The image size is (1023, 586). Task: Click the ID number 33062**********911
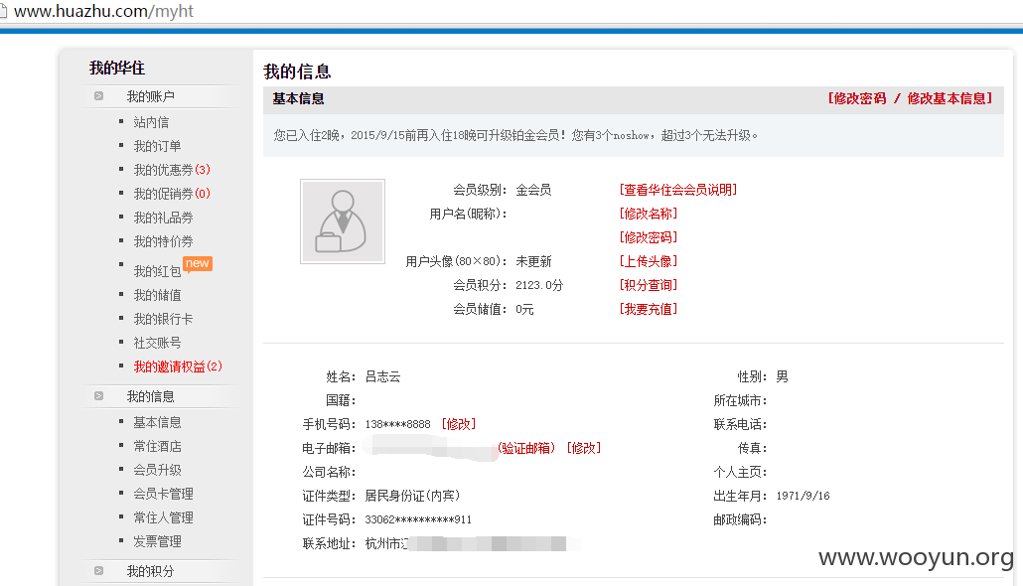[x=418, y=519]
